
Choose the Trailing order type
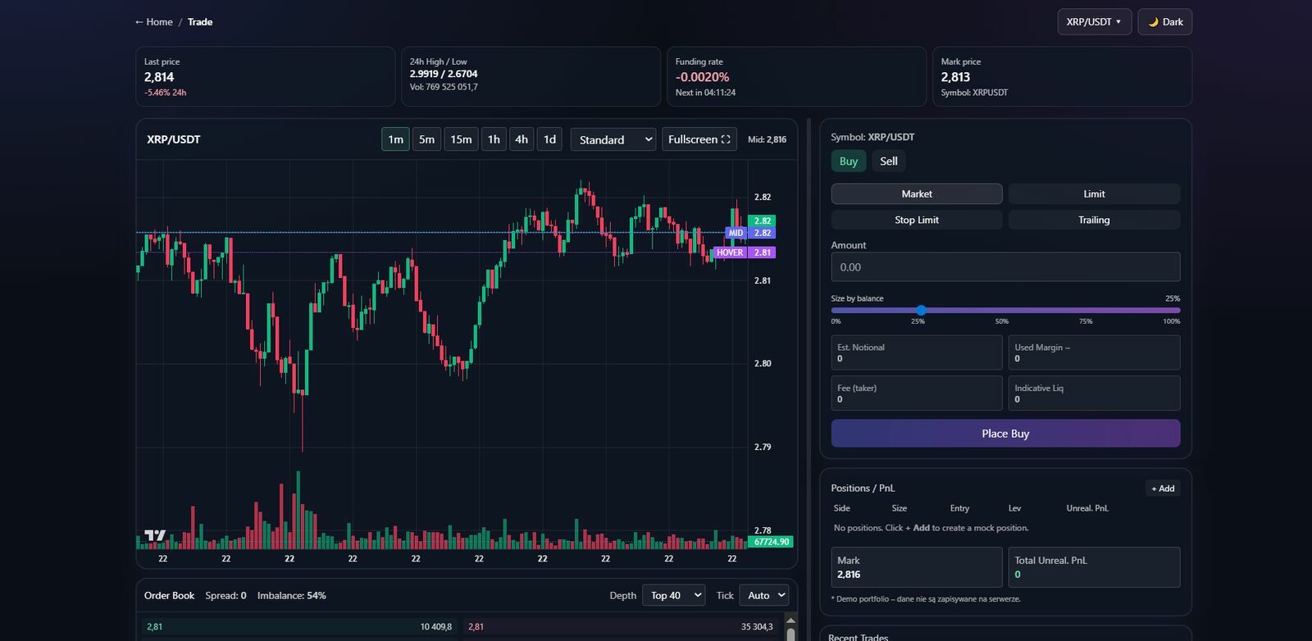click(1094, 220)
